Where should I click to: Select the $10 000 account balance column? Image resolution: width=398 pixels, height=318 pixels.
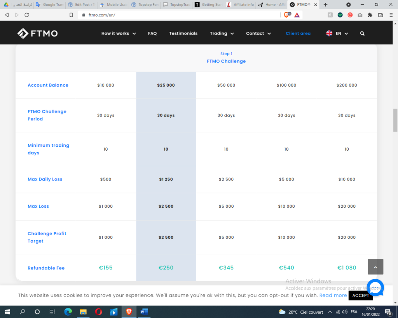106,85
